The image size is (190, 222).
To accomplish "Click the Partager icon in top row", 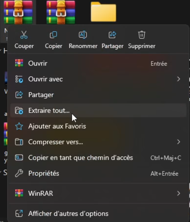I will coord(112,35).
